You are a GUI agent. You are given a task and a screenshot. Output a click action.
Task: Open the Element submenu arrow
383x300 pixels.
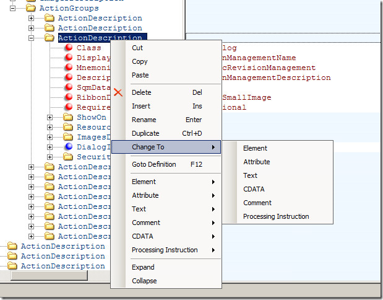tap(213, 182)
